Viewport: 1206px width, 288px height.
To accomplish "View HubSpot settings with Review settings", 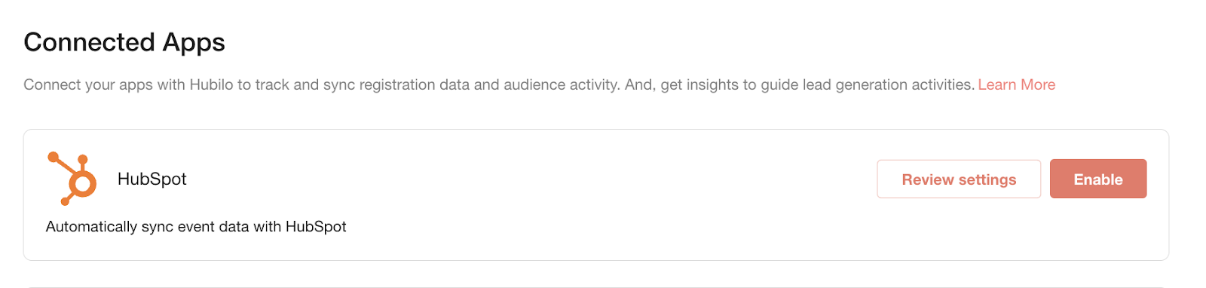I will [x=959, y=179].
